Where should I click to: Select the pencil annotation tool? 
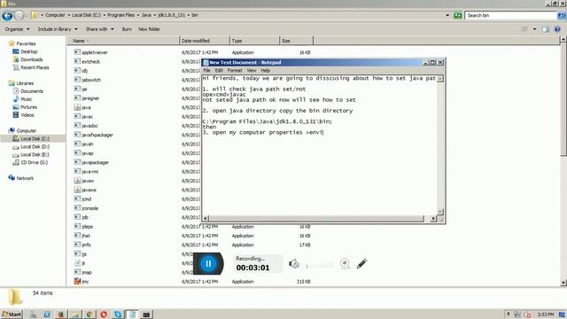coord(361,263)
